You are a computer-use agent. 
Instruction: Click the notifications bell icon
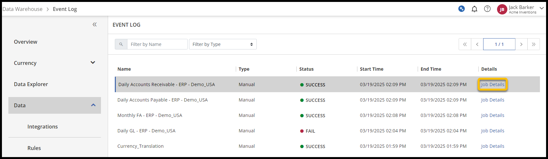pyautogui.click(x=474, y=9)
